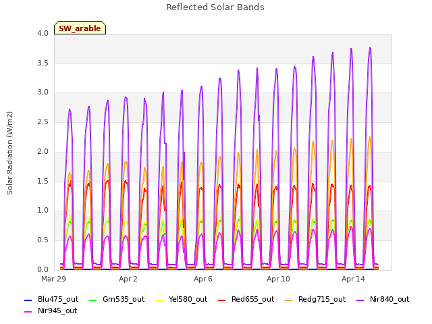
Task: Toggle the Red655_out legend entry
Action: (x=246, y=300)
